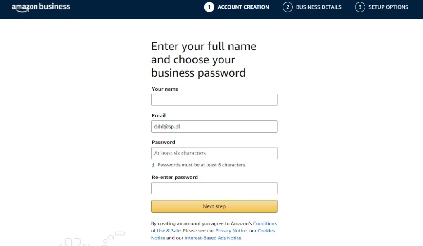Click into the Email field containing ddd@sp.pl

[214, 127]
